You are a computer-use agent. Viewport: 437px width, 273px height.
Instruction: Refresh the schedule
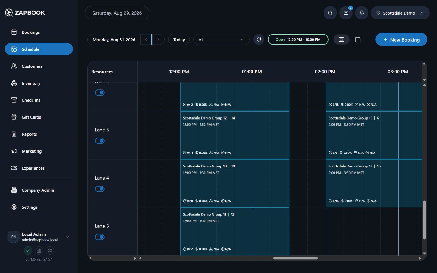(x=259, y=39)
